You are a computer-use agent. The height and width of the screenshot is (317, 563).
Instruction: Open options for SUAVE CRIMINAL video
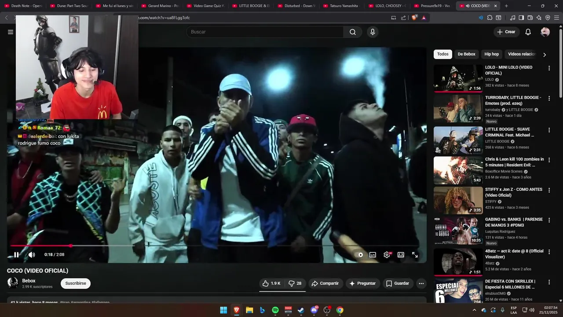[549, 130]
